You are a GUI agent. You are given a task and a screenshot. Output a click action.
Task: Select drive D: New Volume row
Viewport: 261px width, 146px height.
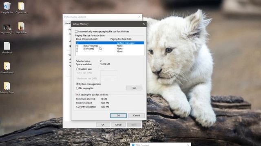[x=110, y=46]
